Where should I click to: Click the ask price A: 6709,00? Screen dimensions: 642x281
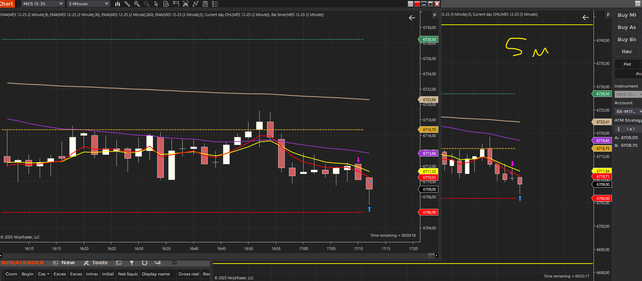coord(626,138)
